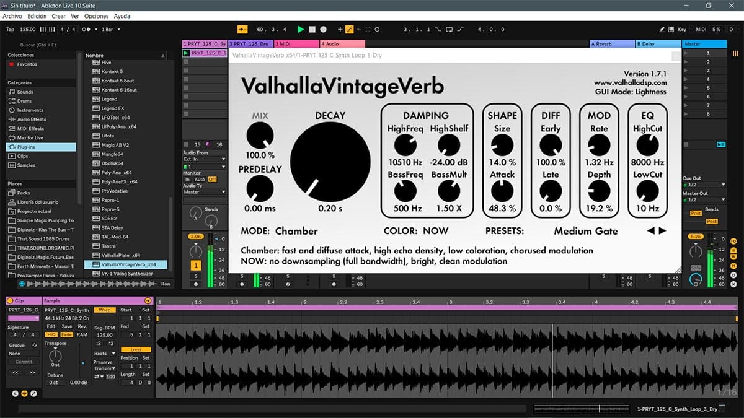Select the Samples category icon
Image resolution: width=744 pixels, height=418 pixels.
click(x=11, y=166)
